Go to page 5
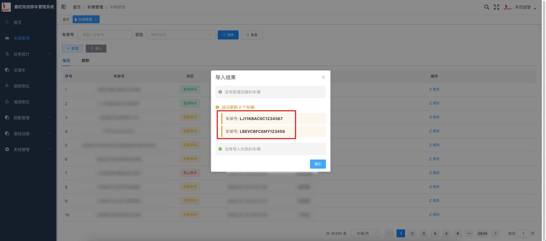The height and width of the screenshot is (241, 546). [446, 233]
